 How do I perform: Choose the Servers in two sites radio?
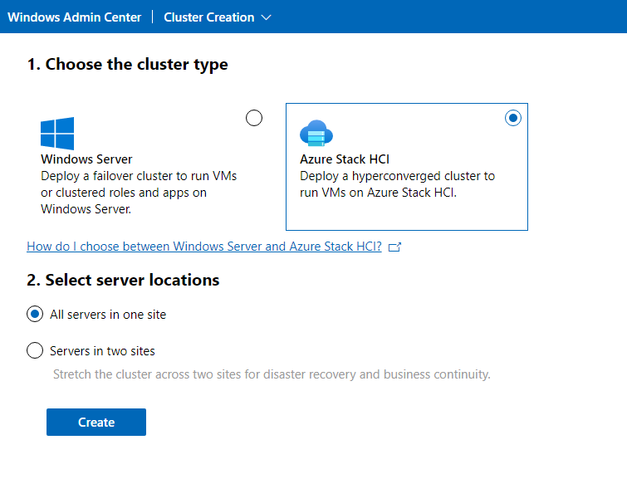35,350
